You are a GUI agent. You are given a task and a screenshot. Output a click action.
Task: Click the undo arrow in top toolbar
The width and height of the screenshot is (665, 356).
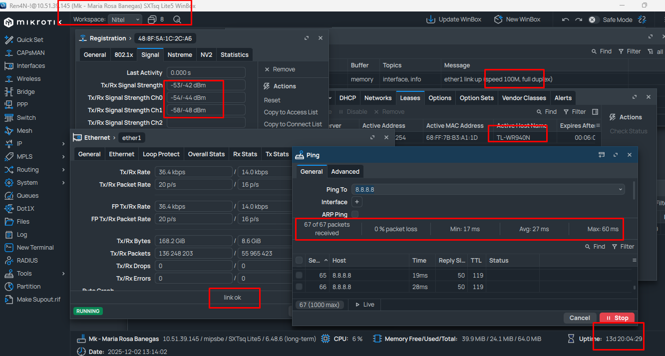(x=565, y=19)
